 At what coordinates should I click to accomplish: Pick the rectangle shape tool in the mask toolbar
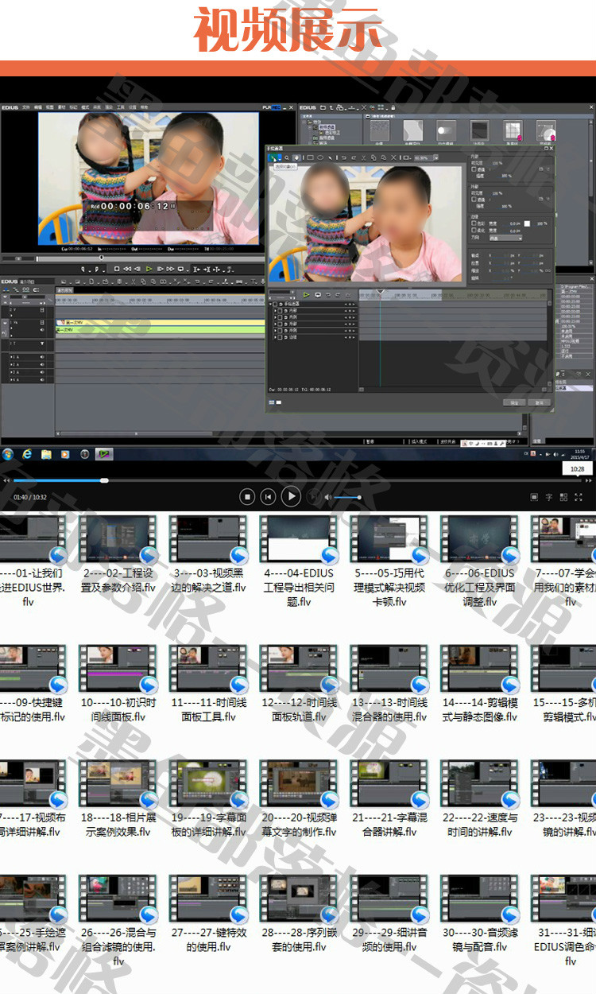(x=310, y=157)
